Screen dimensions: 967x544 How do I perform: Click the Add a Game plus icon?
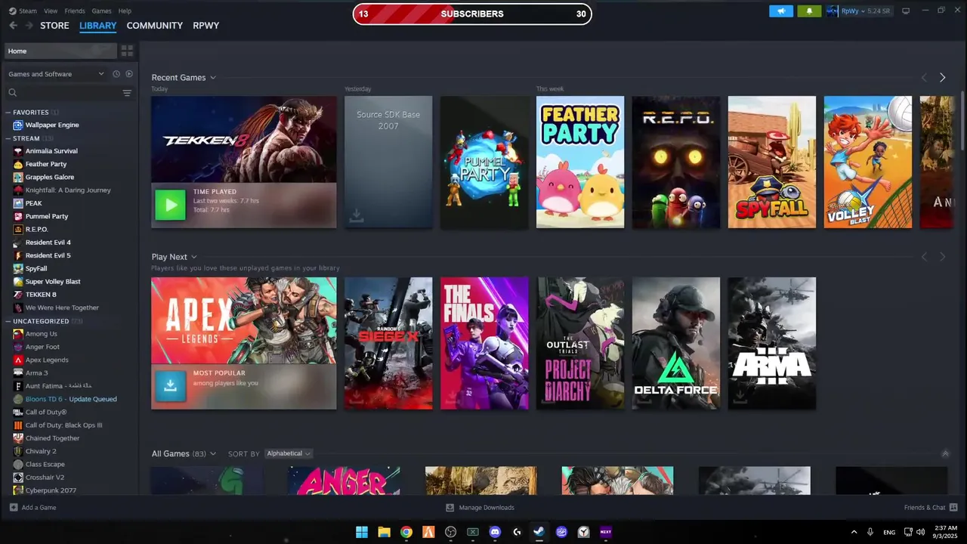tap(14, 508)
